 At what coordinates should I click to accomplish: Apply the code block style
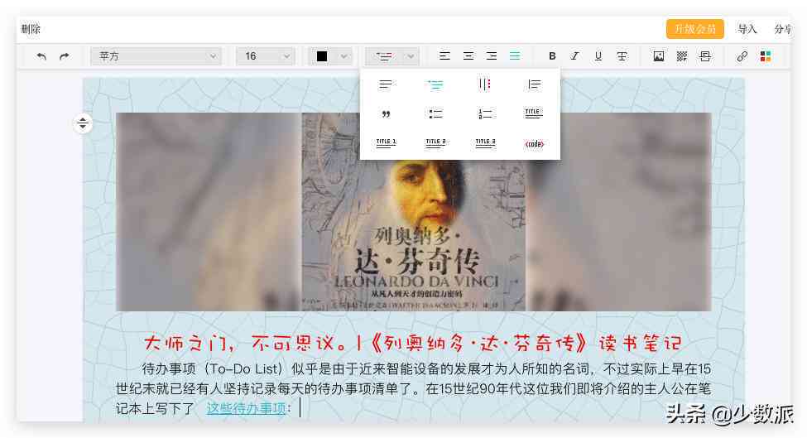click(534, 143)
